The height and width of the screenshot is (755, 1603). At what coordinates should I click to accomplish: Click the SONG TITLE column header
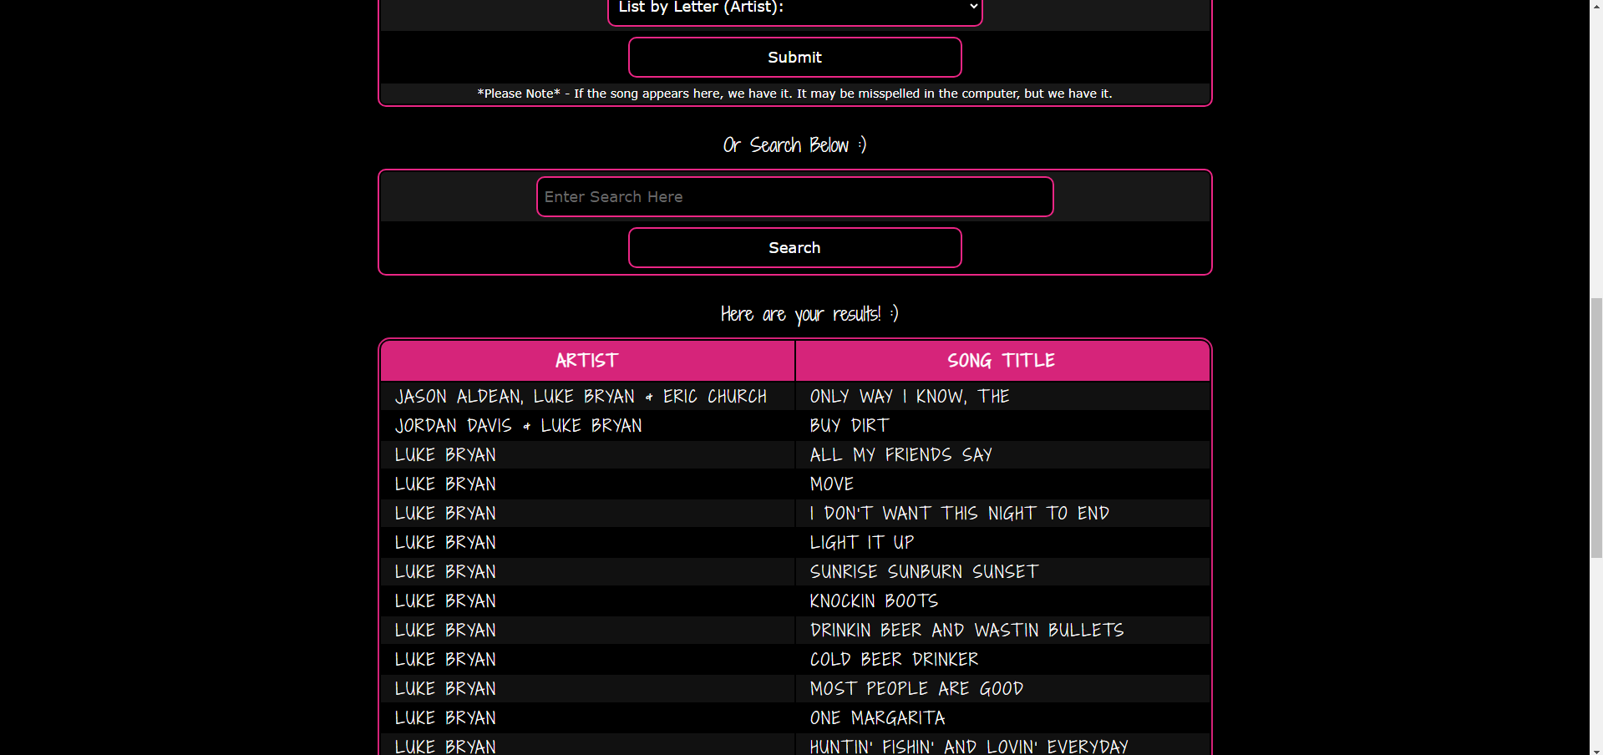(x=1002, y=361)
